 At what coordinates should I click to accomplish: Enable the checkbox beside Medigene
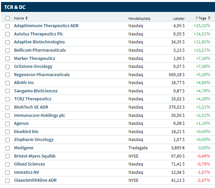coord(8,148)
